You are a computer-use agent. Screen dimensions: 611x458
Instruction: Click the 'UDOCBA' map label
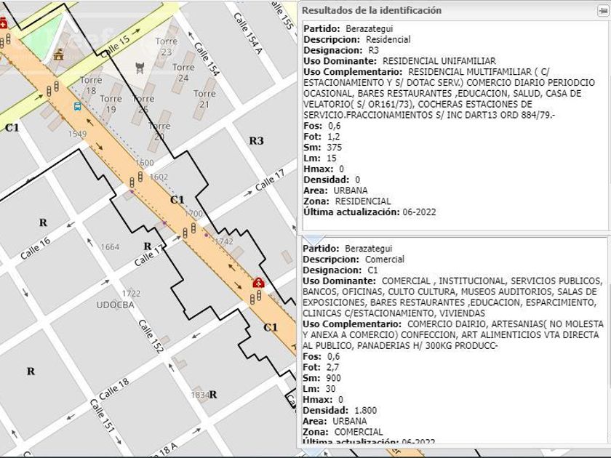coord(116,305)
